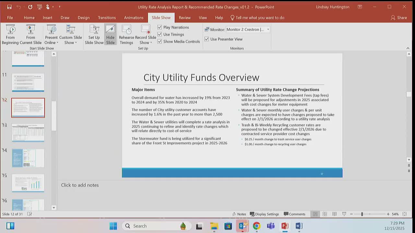Click the Share button
The image size is (415, 233).
click(399, 17)
